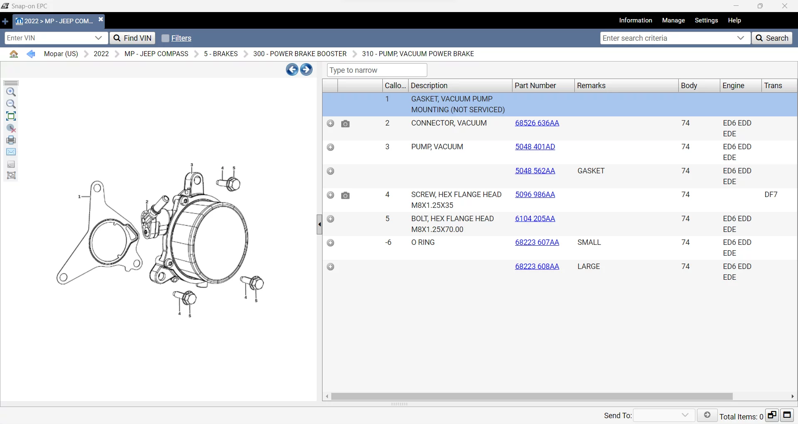
Task: Click the email envelope icon
Action: pyautogui.click(x=11, y=152)
